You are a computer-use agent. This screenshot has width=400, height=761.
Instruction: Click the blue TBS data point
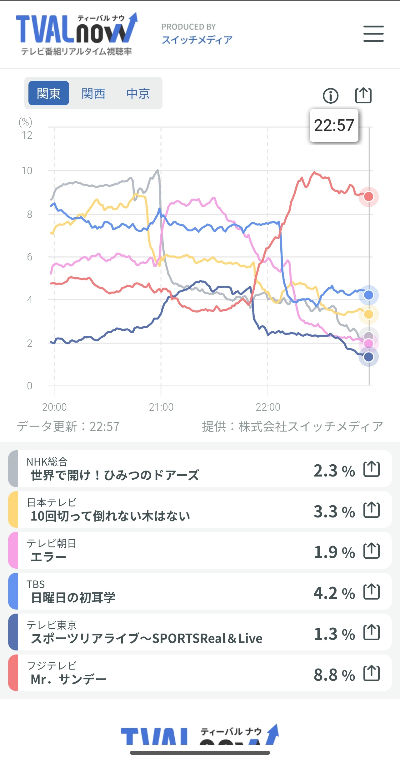[369, 295]
